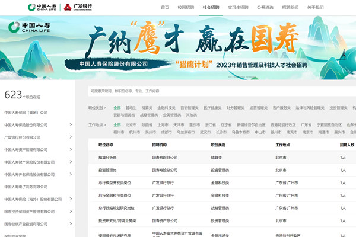356x237 pixels.
Task: Focus the job keyword search field
Action: (222, 91)
